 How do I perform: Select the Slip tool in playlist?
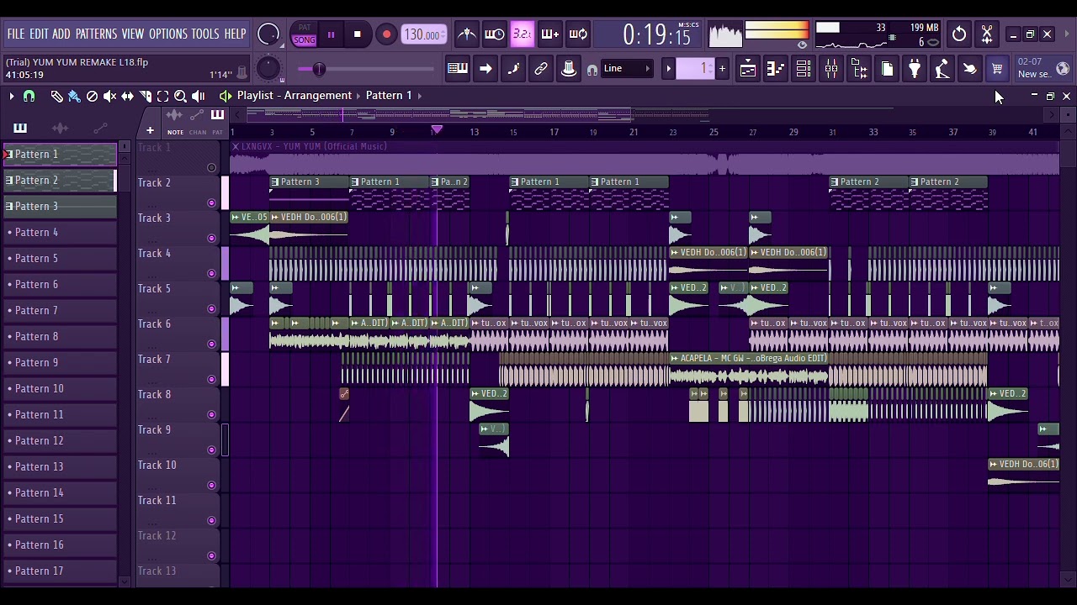127,97
